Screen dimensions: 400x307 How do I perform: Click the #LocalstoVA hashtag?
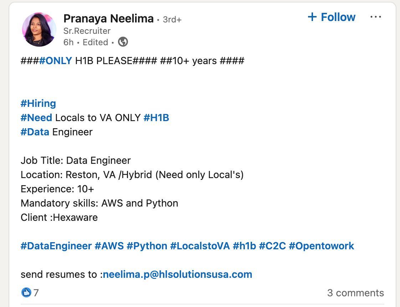(200, 246)
